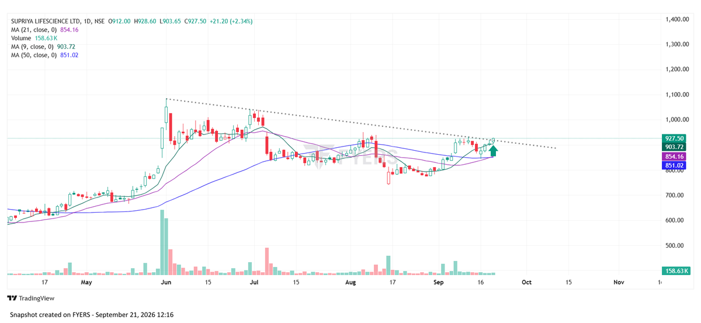Select the MA (9, close, 0) legend
The width and height of the screenshot is (701, 323).
click(x=43, y=47)
